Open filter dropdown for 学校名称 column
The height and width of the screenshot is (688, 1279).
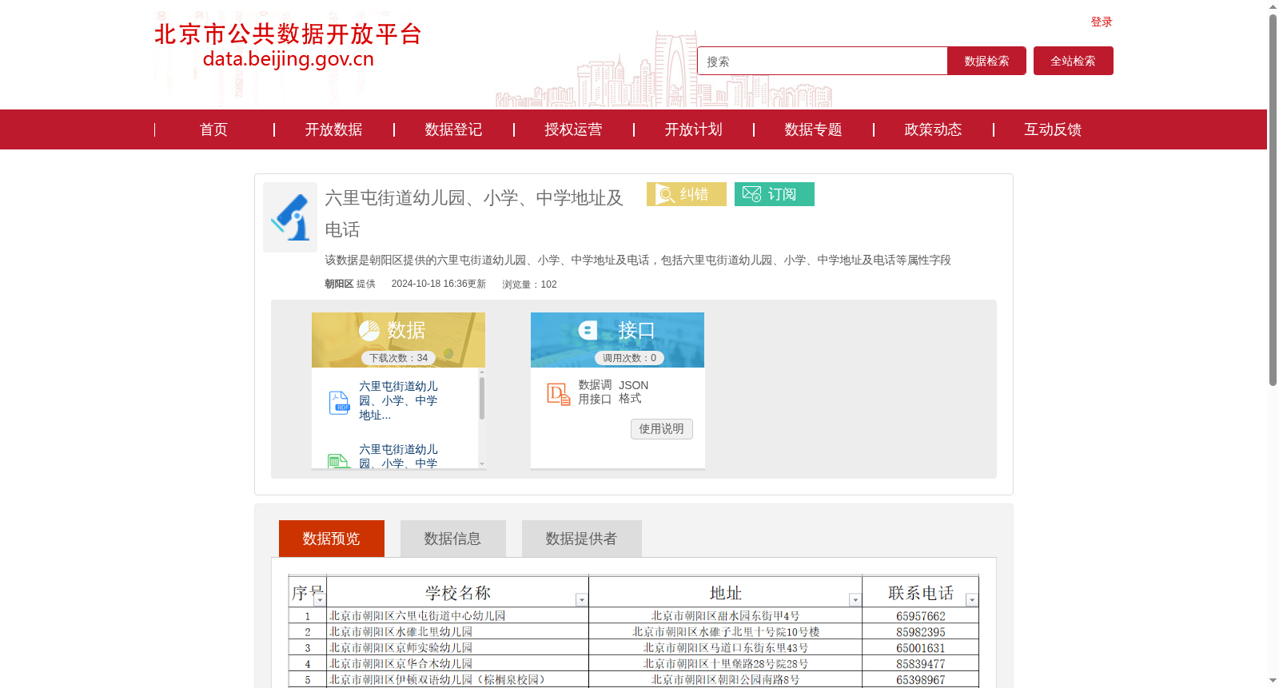(581, 600)
